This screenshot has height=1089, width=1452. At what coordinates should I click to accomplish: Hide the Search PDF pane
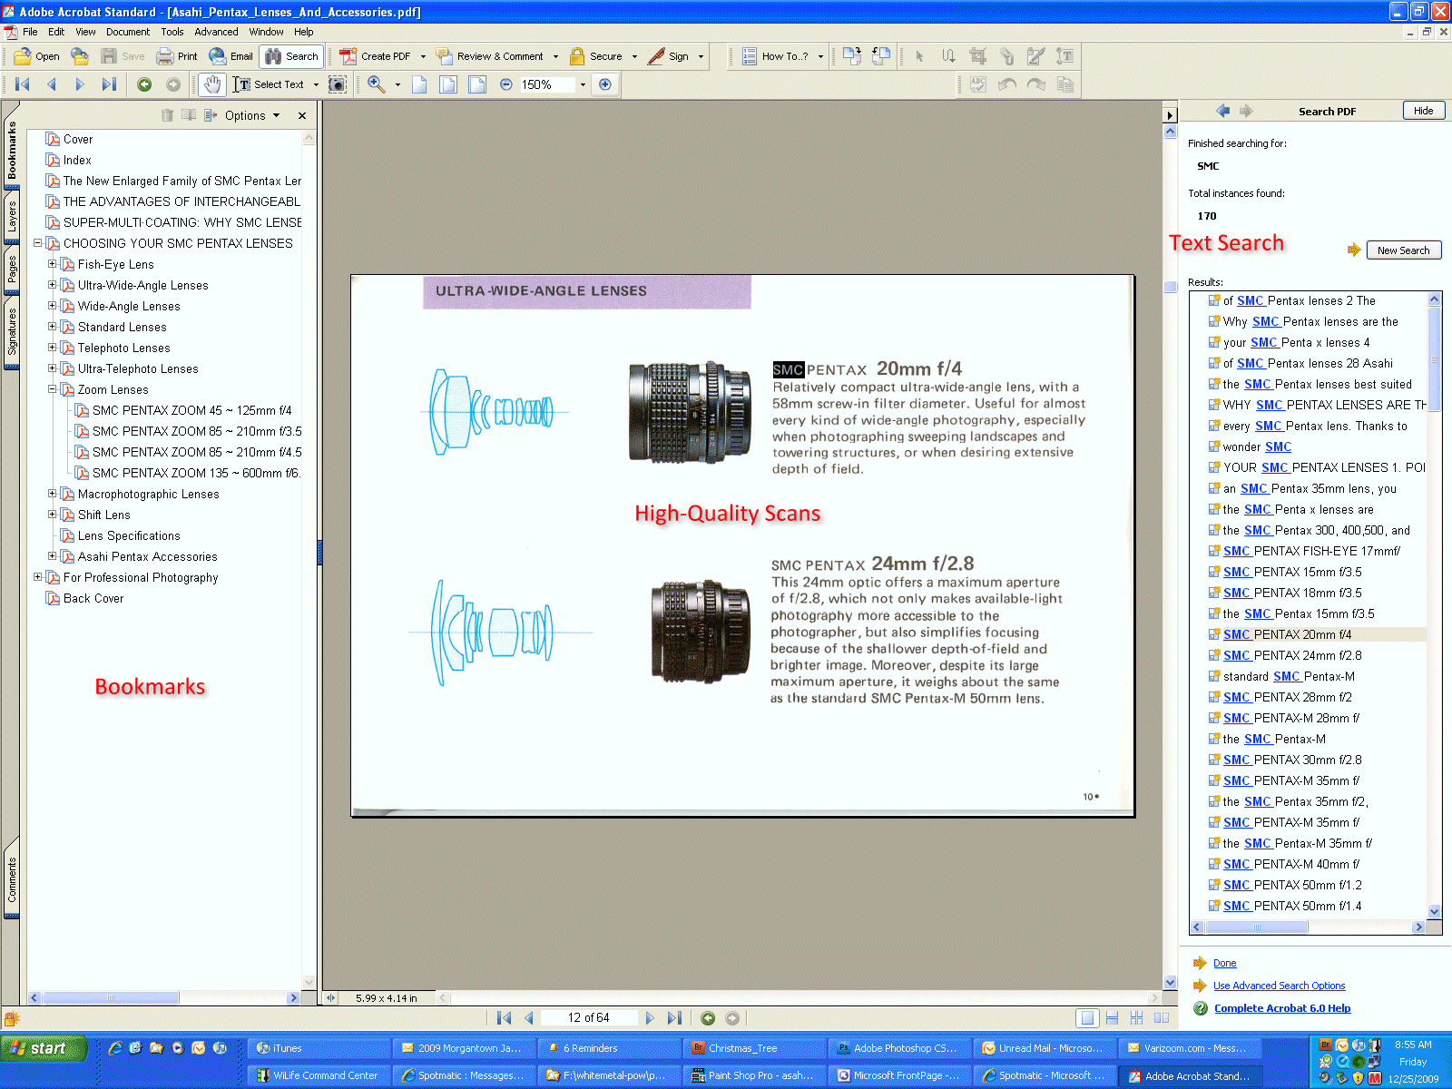tap(1423, 111)
